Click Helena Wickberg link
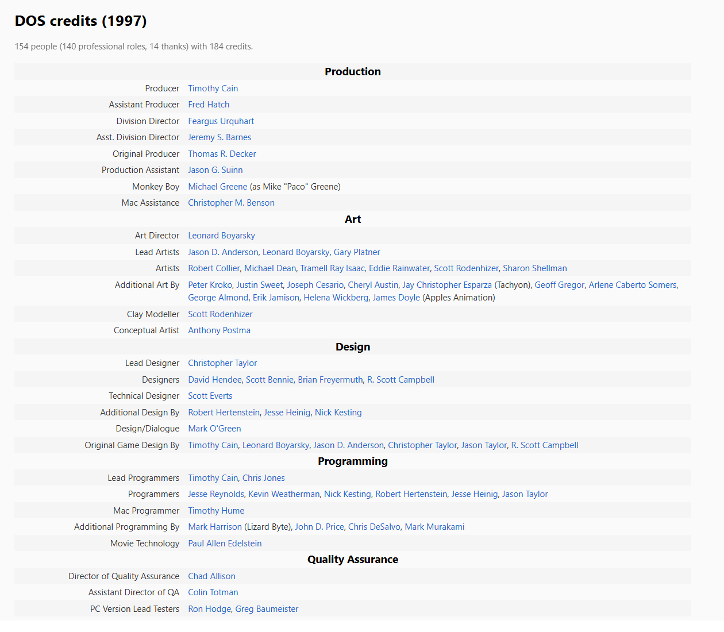Viewport: 724px width, 632px height. pyautogui.click(x=336, y=298)
